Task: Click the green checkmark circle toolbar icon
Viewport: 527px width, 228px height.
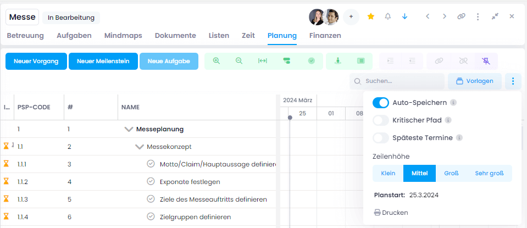Action: click(x=312, y=61)
